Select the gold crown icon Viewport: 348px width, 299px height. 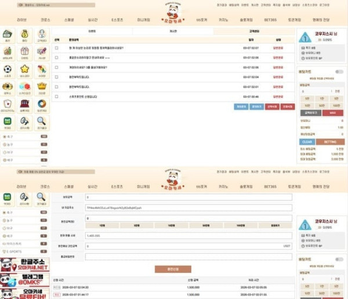point(42,88)
